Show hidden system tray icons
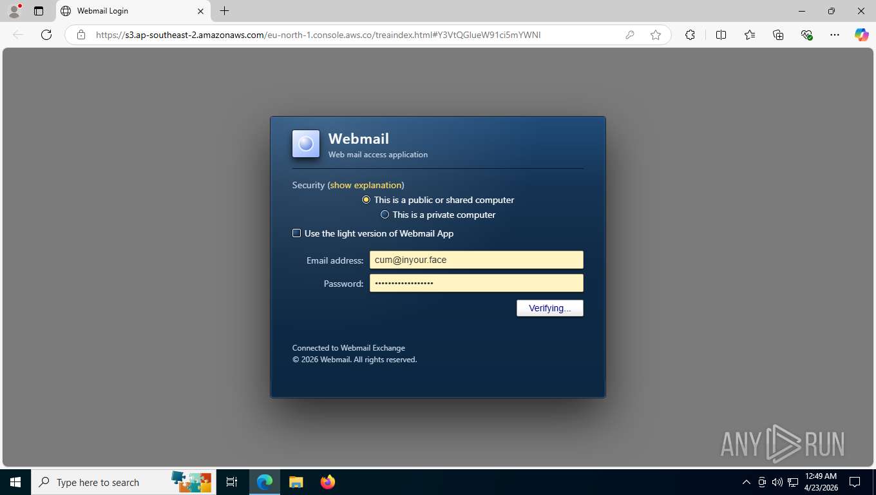 pyautogui.click(x=747, y=482)
